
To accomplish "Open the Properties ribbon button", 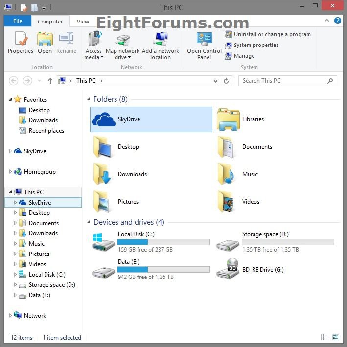I will pyautogui.click(x=21, y=43).
